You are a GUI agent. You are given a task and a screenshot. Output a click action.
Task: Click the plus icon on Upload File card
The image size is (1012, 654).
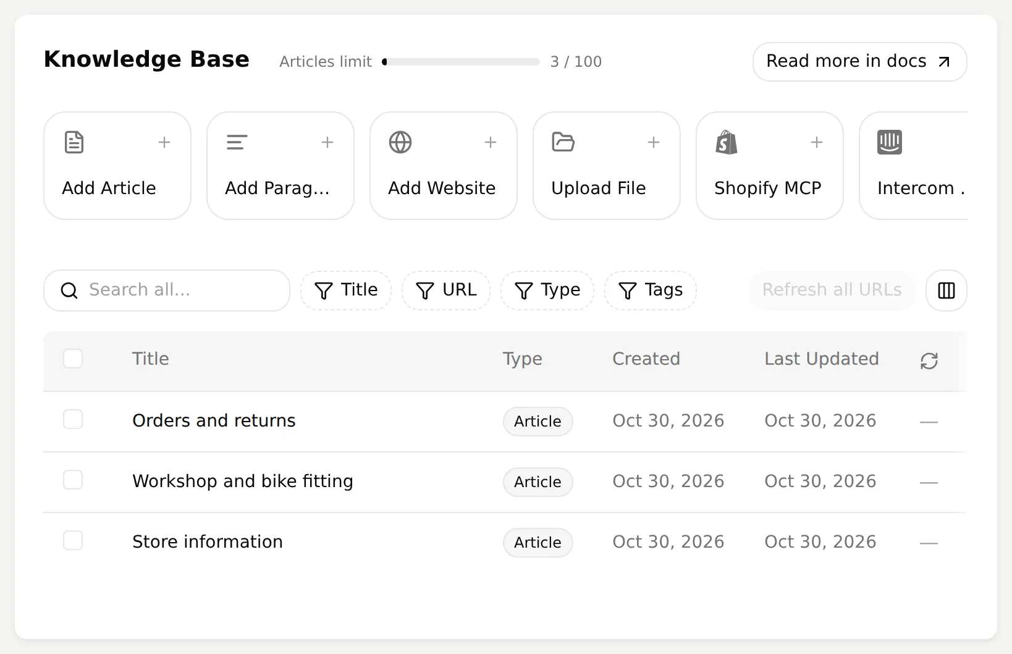[x=654, y=142]
